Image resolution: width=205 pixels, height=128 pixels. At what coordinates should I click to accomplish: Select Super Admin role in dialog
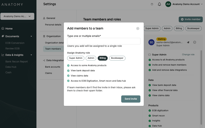click(76, 58)
